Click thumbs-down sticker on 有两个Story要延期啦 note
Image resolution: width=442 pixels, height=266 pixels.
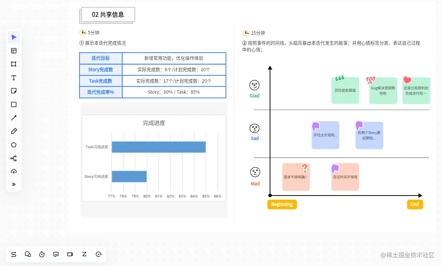tap(359, 126)
